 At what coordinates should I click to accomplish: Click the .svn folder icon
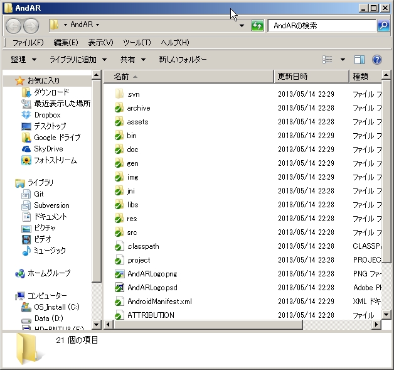[119, 94]
